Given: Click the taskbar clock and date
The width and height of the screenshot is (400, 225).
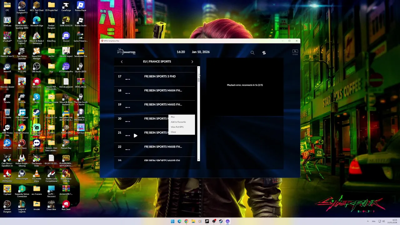Looking at the screenshot, I should point(392,221).
